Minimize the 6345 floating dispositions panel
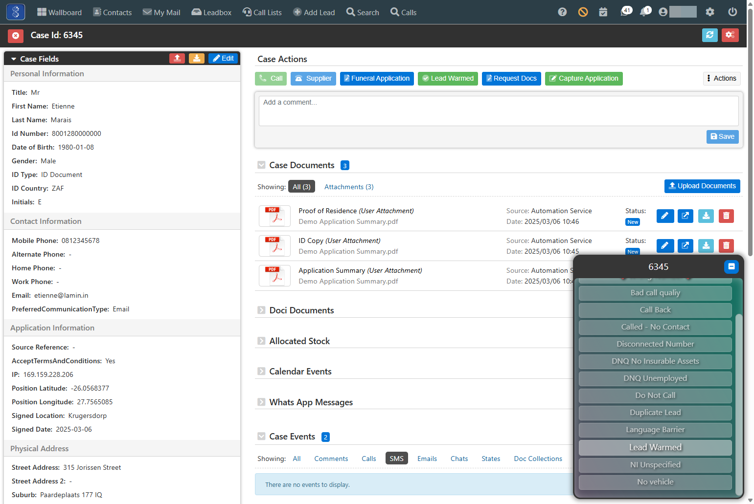Image resolution: width=754 pixels, height=504 pixels. click(731, 267)
